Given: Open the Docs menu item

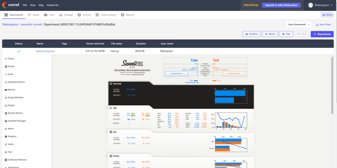Looking at the screenshot, I should click(33, 5).
